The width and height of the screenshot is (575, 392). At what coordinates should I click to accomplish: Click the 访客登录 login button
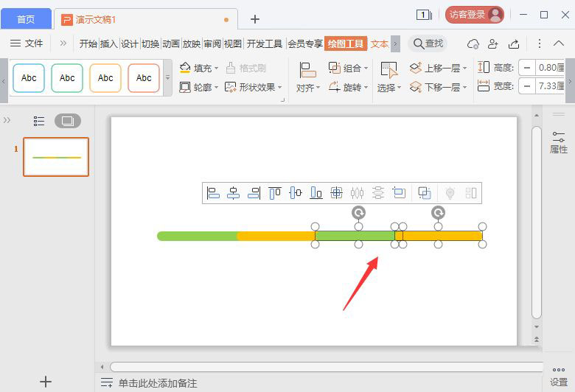(474, 15)
